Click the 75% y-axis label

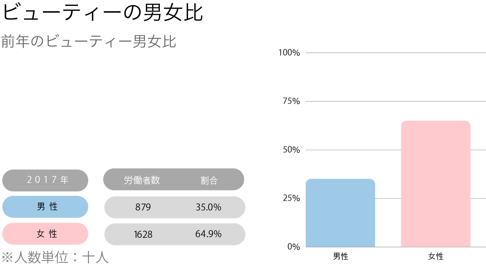pyautogui.click(x=291, y=101)
